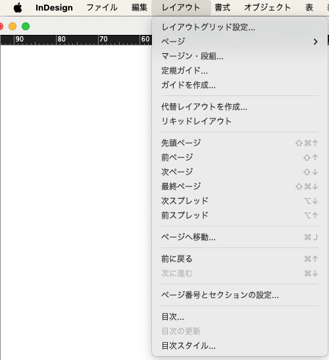
Task: Select ページへ移動... menu entry
Action: (x=240, y=237)
